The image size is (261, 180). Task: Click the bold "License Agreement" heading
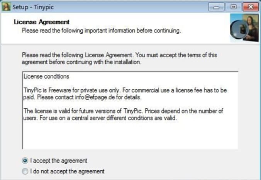pyautogui.click(x=42, y=22)
